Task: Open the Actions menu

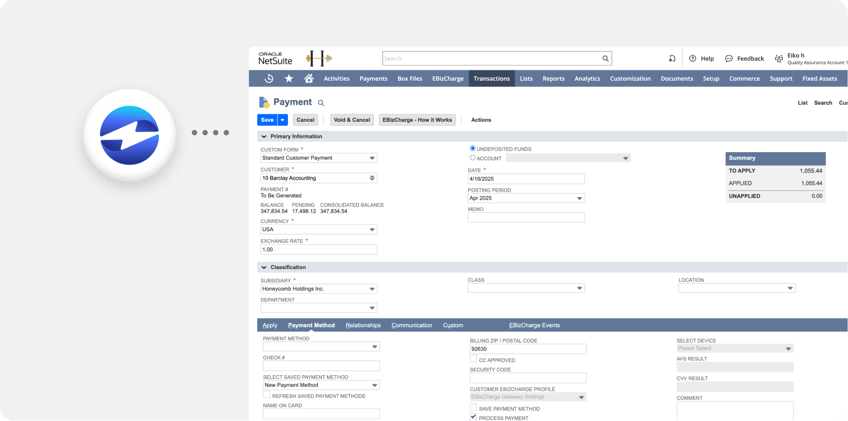Action: point(481,120)
